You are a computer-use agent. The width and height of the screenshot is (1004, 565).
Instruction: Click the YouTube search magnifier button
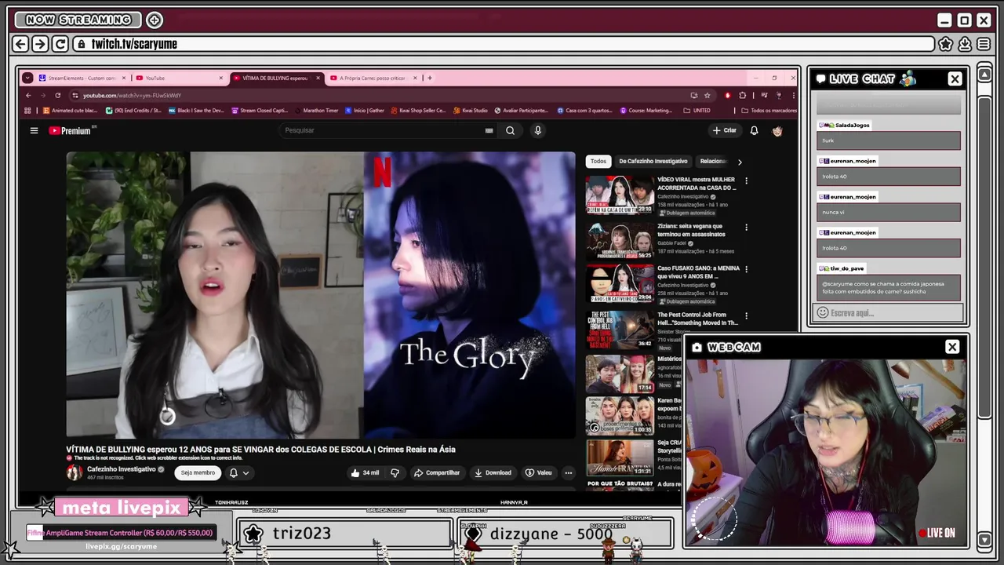pos(510,130)
